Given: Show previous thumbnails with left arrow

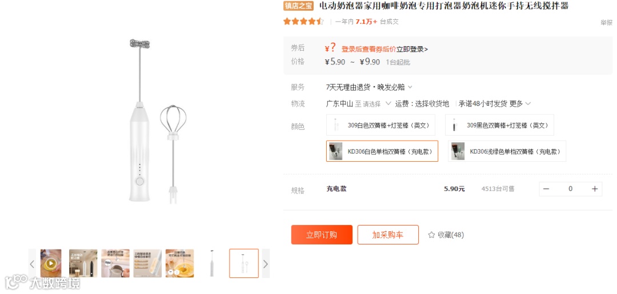Looking at the screenshot, I should pyautogui.click(x=32, y=263).
